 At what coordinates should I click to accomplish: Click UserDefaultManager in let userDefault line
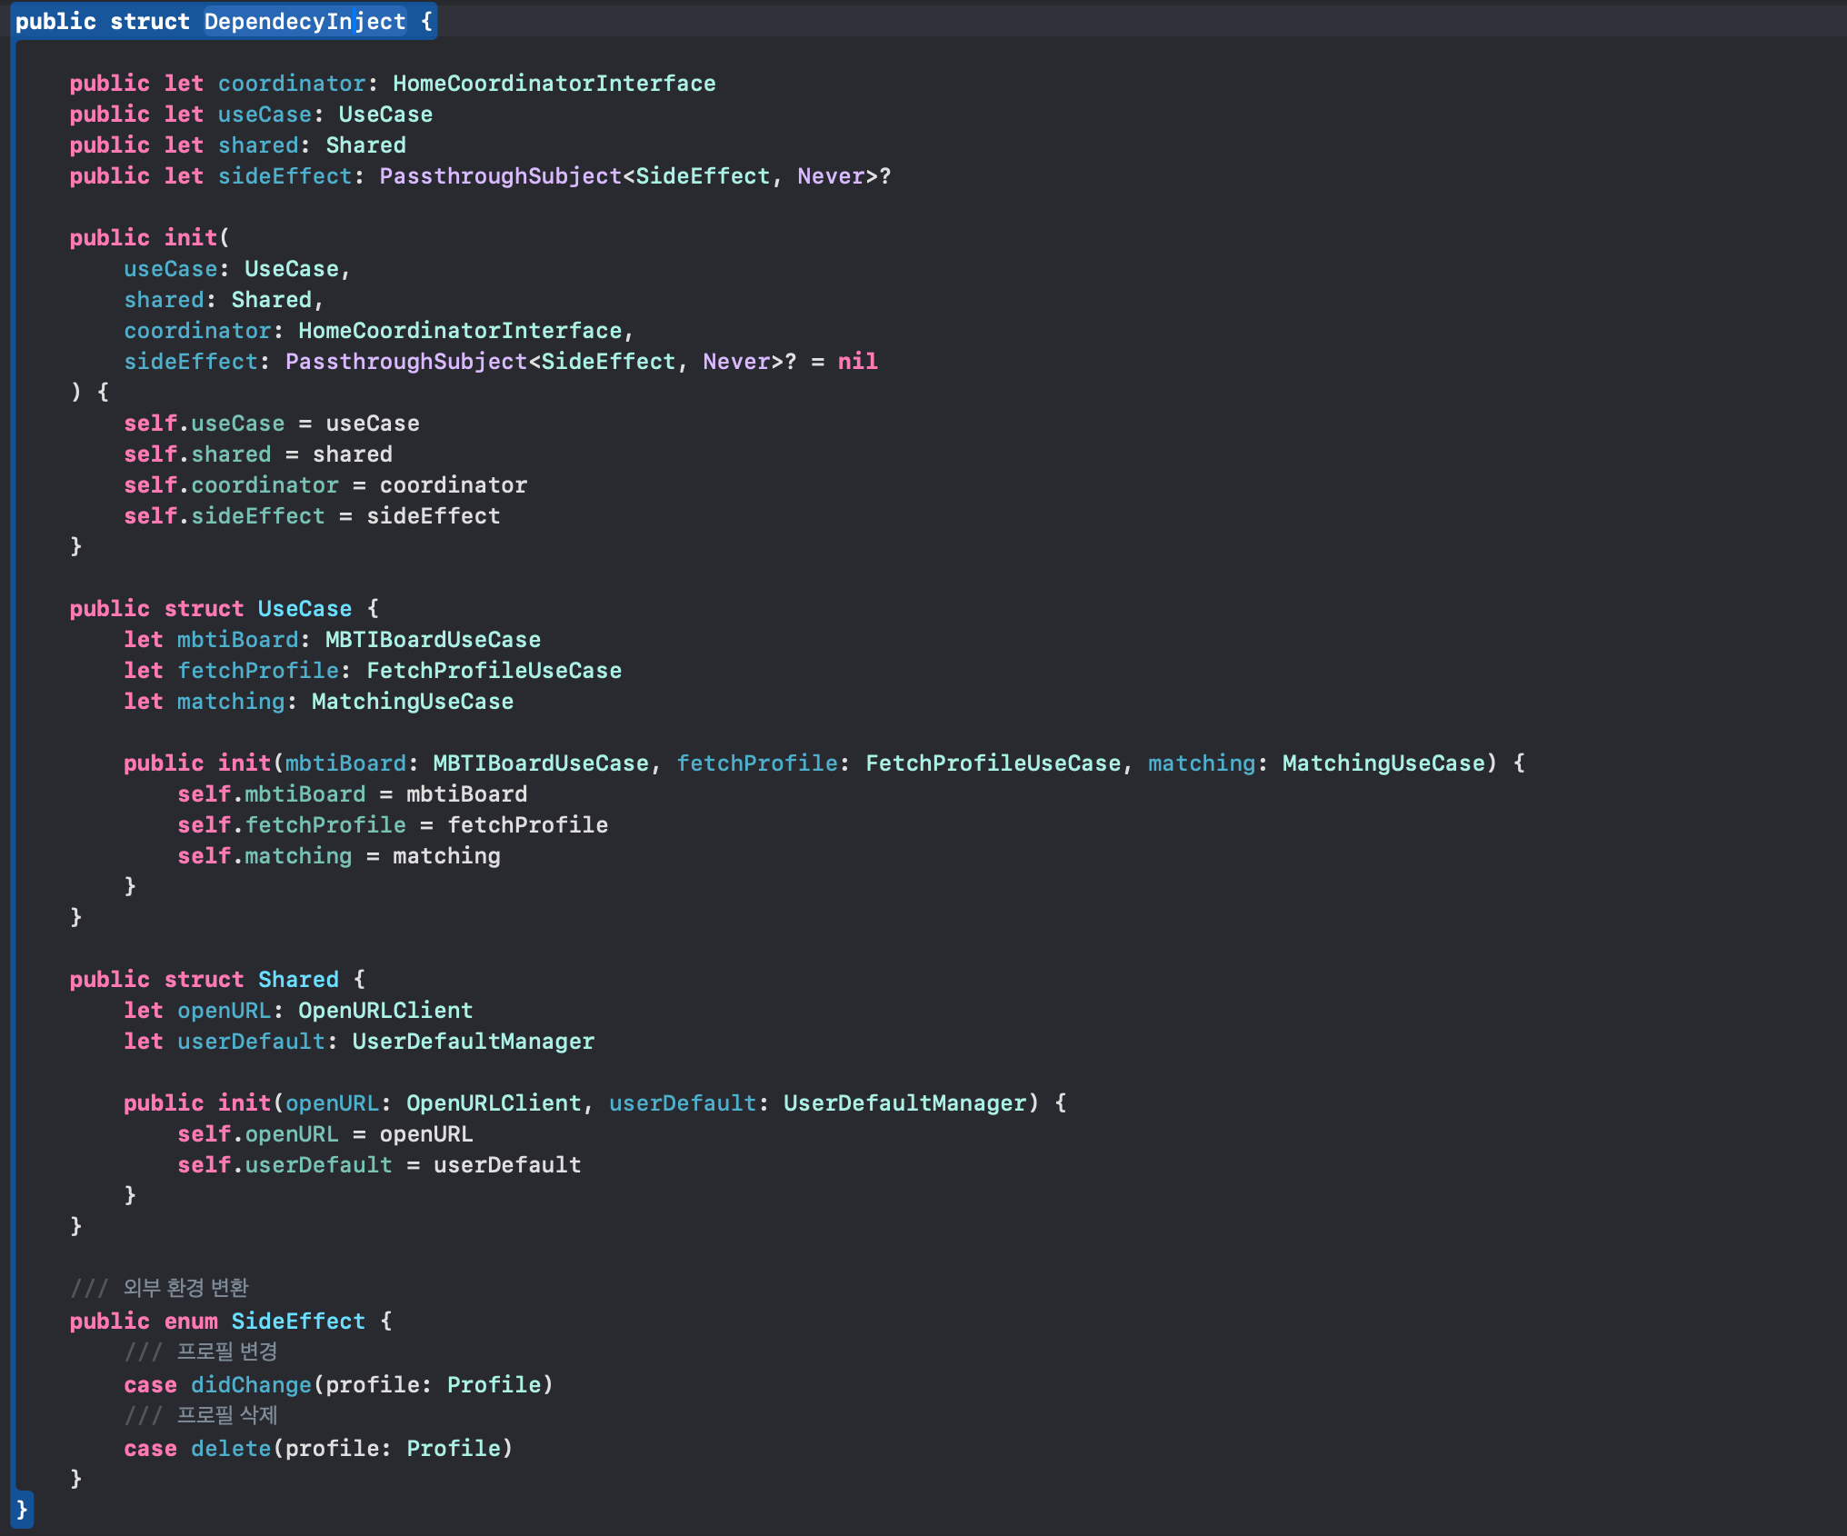click(x=473, y=1042)
